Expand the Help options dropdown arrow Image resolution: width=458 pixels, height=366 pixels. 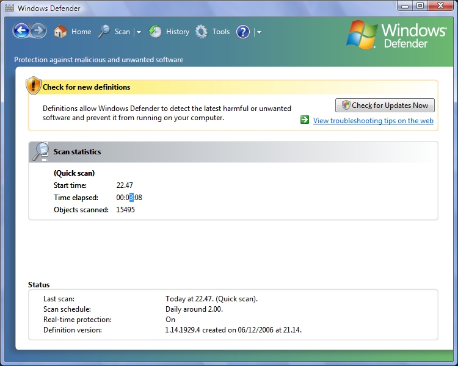pos(259,32)
